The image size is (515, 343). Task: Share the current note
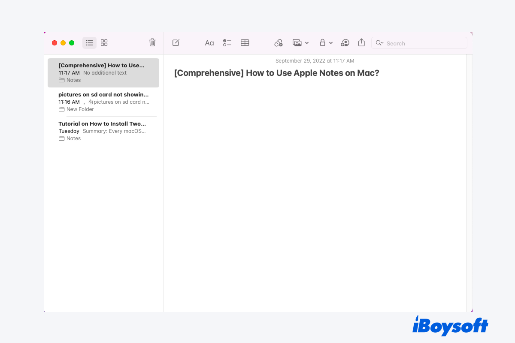[361, 42]
